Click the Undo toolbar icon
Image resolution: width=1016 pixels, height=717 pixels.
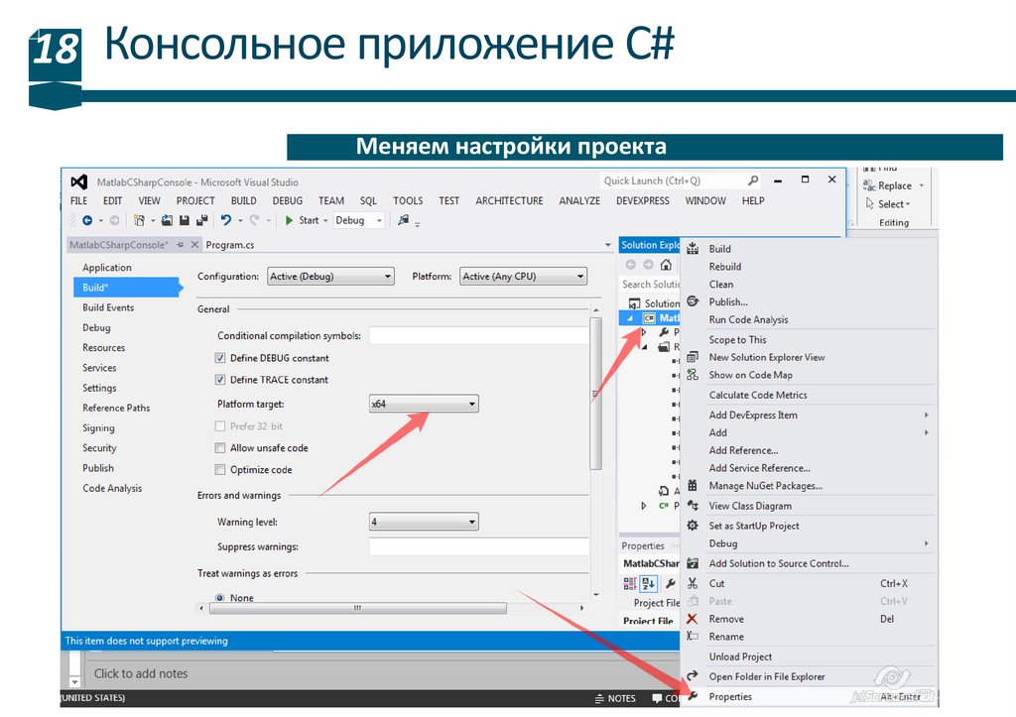[x=226, y=220]
